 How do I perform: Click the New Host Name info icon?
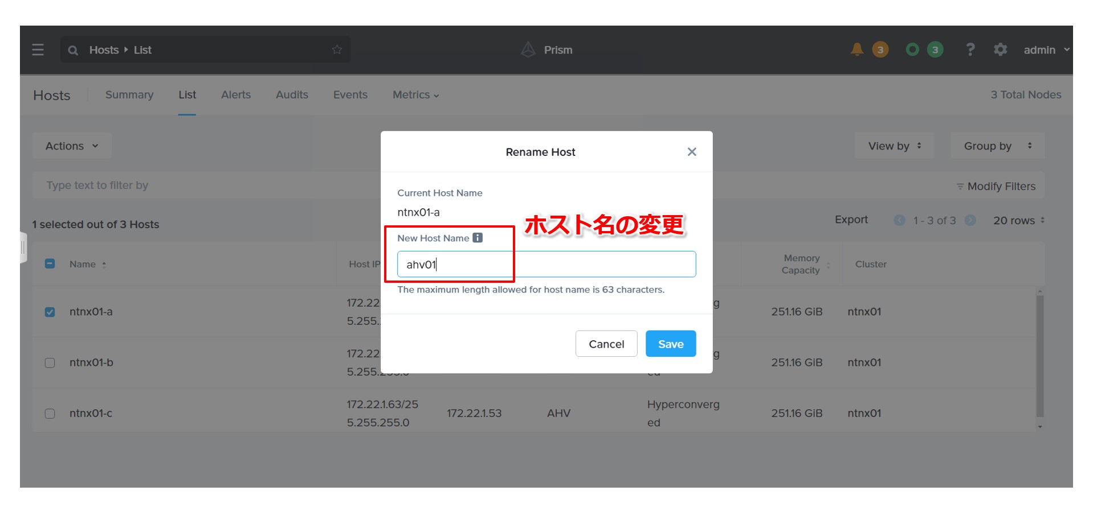[478, 238]
